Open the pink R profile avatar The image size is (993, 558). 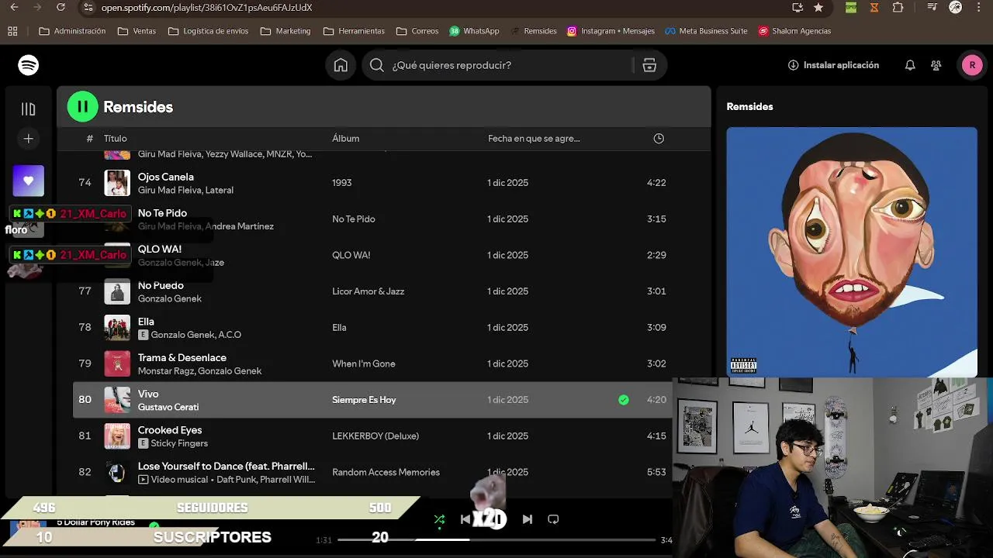click(x=972, y=65)
